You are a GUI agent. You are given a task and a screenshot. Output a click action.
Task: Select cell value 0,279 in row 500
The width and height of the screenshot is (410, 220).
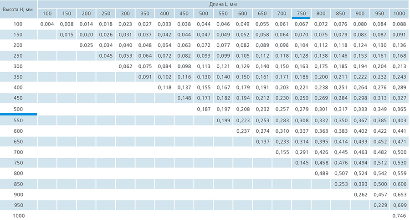coord(302,109)
